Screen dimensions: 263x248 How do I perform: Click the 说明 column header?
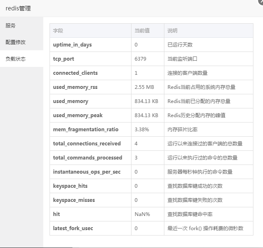pyautogui.click(x=172, y=31)
